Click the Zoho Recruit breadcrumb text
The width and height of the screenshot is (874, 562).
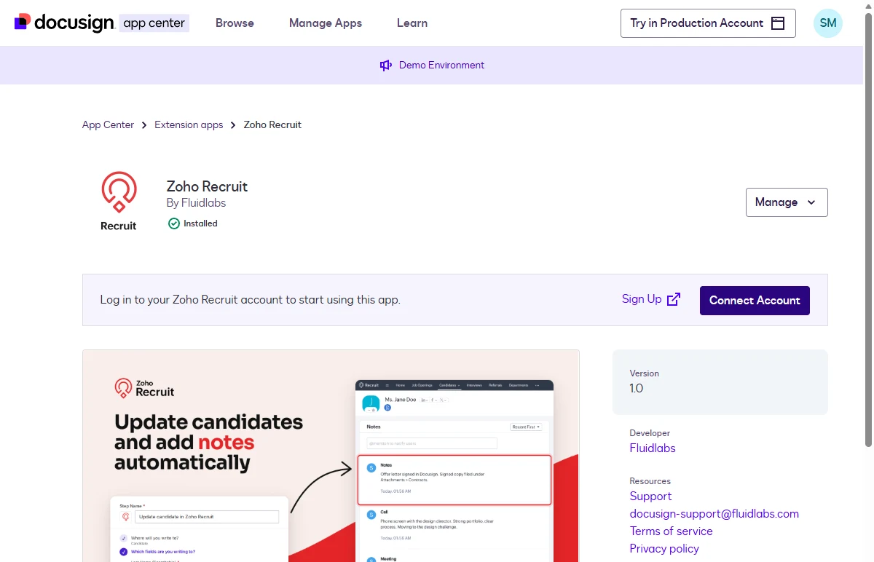(272, 125)
